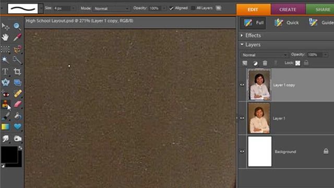Switch to the CREATE tab
The height and width of the screenshot is (188, 334).
pos(288,9)
